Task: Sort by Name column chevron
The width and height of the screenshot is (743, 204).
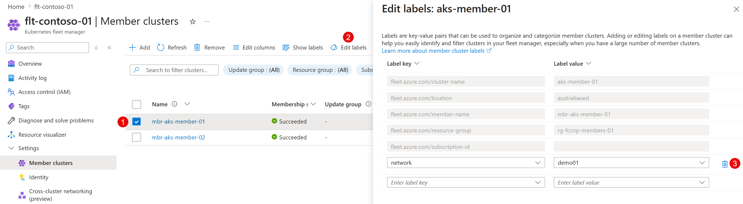Action: click(187, 104)
